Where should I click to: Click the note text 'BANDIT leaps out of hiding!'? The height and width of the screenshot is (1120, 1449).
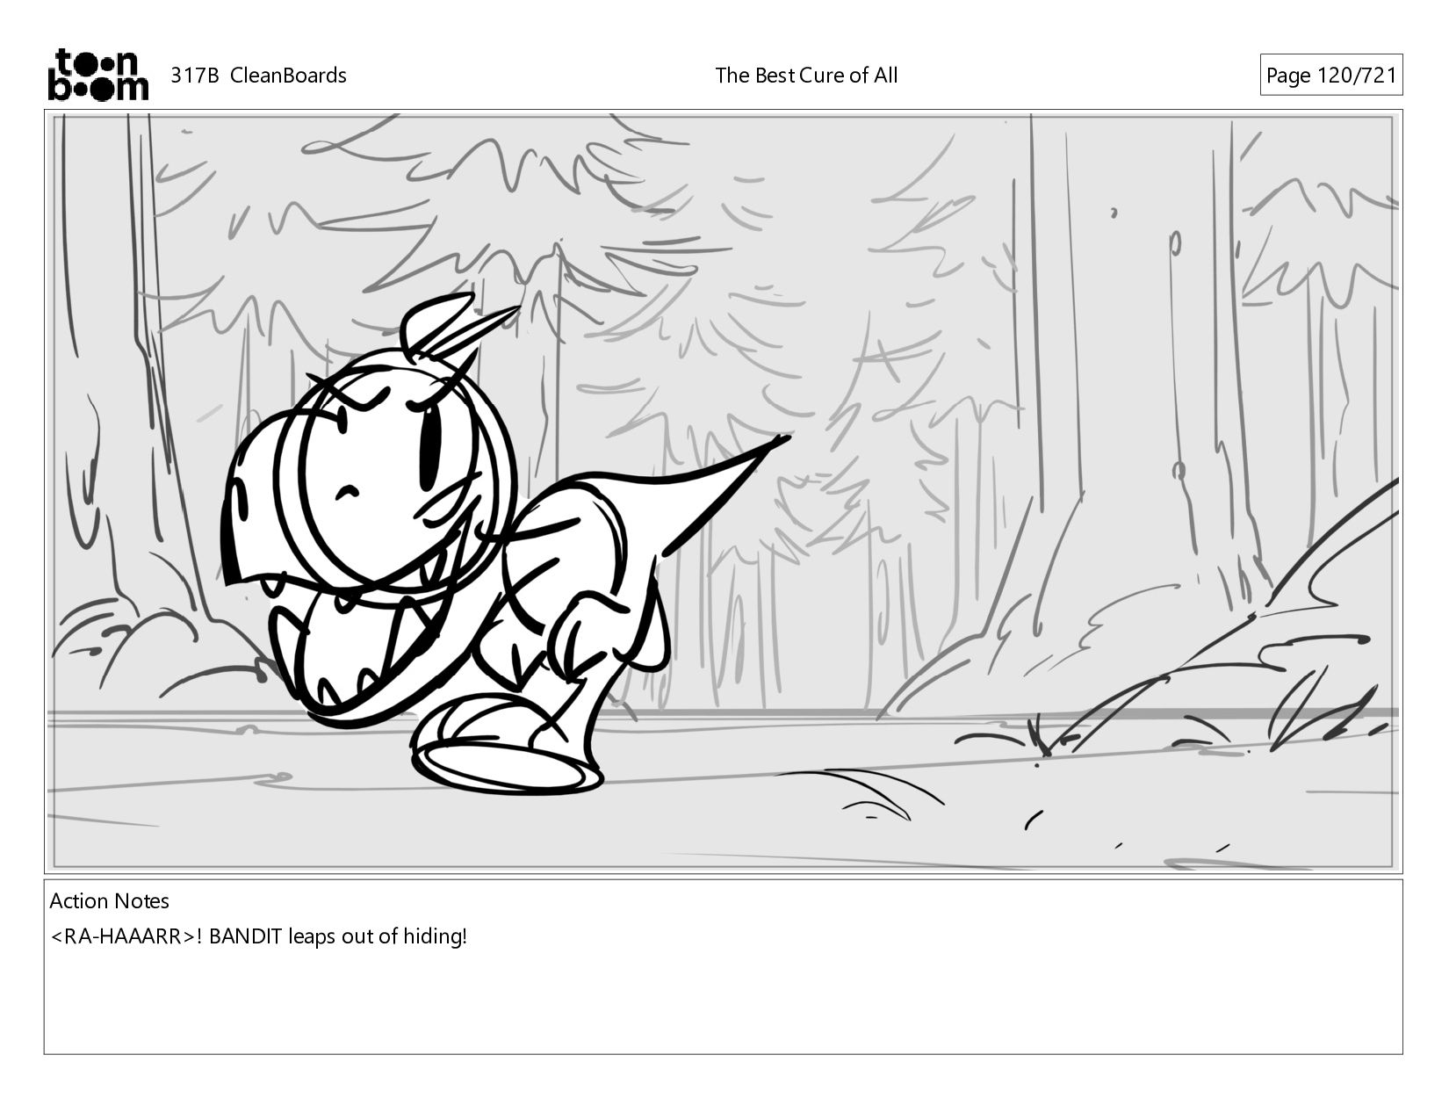[x=338, y=936]
